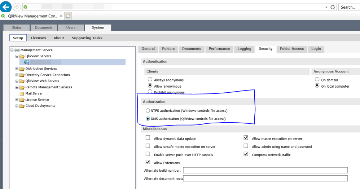The image size is (360, 189).
Task: Open Supporting Tasks submenu
Action: [x=87, y=38]
